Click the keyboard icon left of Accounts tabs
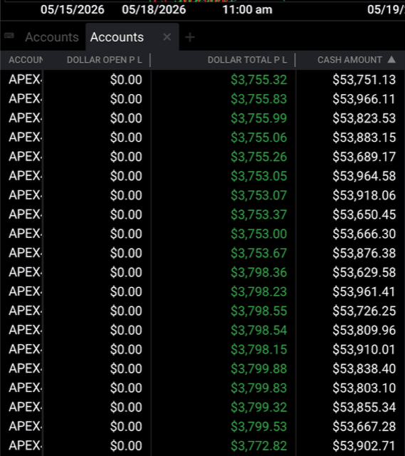 (9, 36)
